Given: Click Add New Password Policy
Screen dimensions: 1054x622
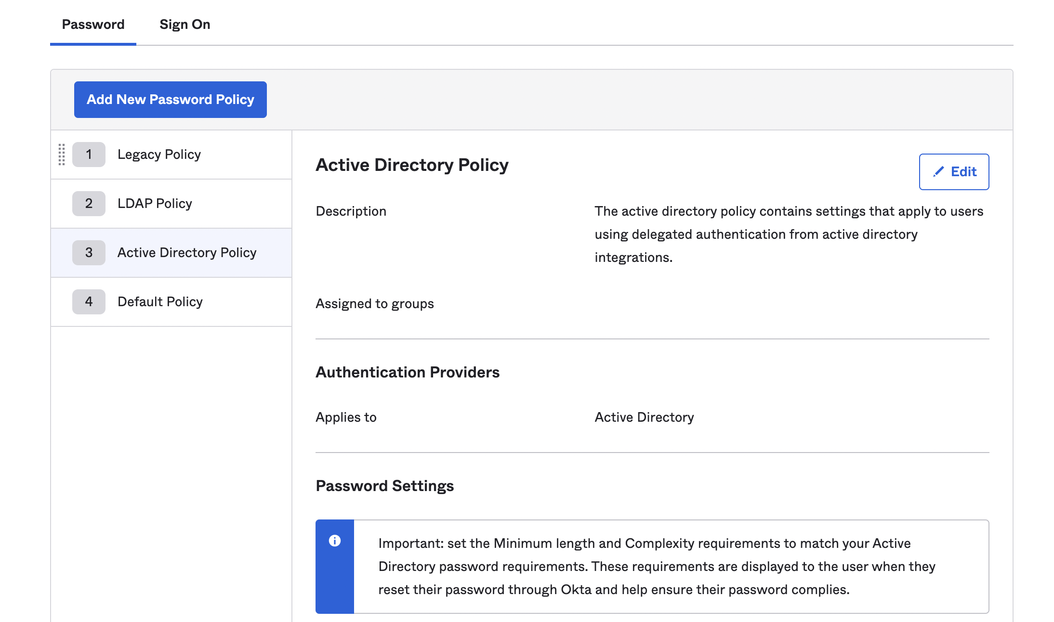Looking at the screenshot, I should 170,99.
